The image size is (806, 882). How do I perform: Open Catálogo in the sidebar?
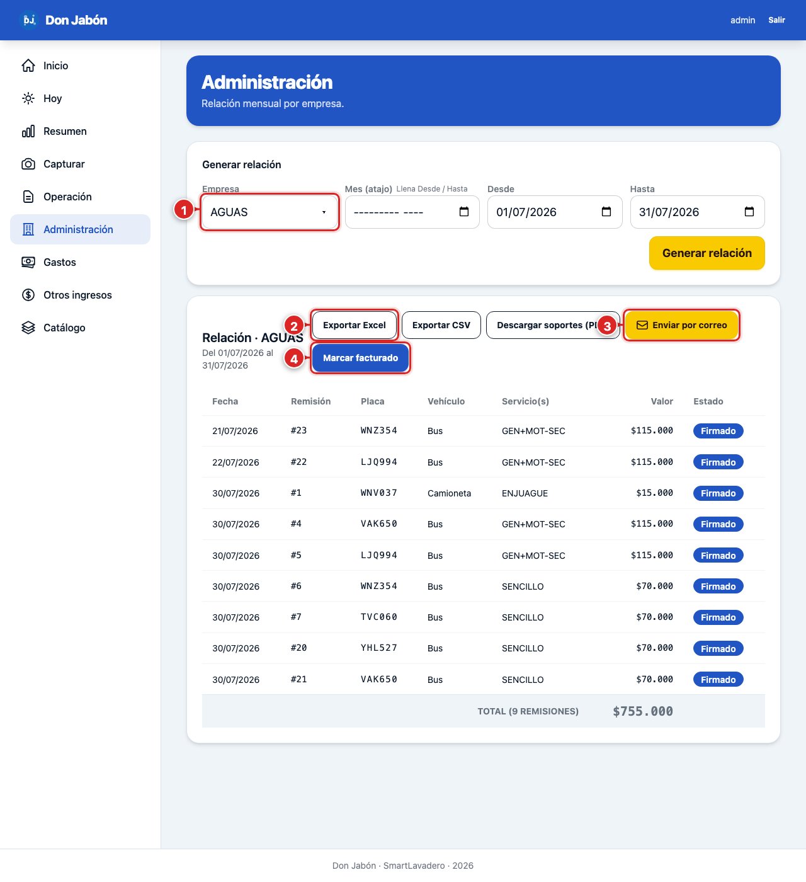coord(80,328)
